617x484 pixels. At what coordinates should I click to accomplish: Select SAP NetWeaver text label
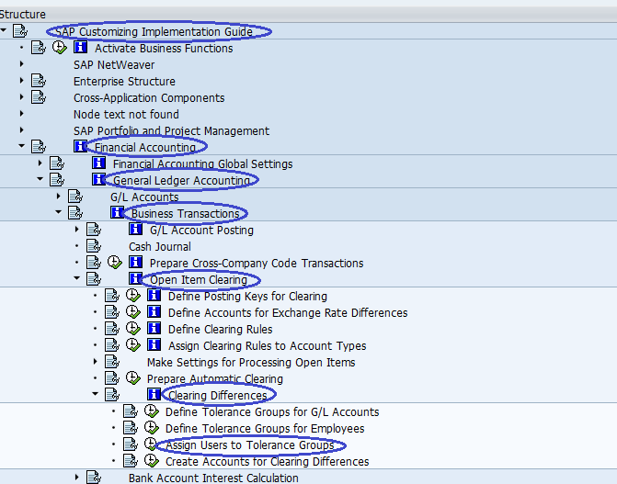point(114,65)
